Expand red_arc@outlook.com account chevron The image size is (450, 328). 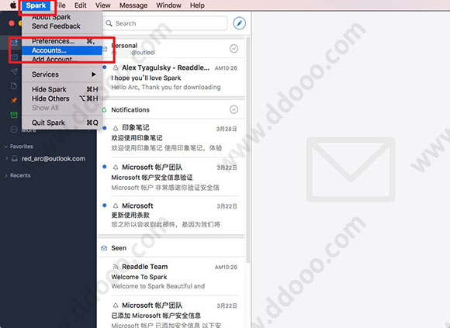point(6,158)
